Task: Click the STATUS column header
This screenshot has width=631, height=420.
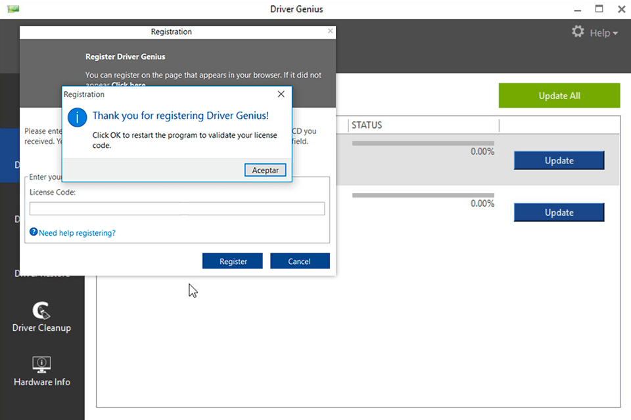Action: (367, 125)
